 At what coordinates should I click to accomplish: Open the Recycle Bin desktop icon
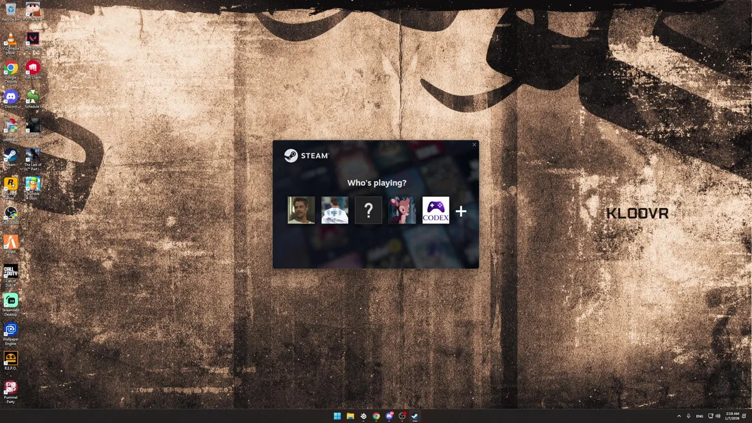(11, 12)
